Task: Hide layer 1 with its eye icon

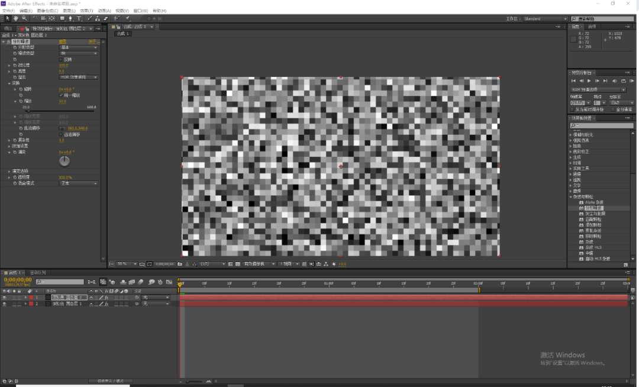Action: point(5,298)
